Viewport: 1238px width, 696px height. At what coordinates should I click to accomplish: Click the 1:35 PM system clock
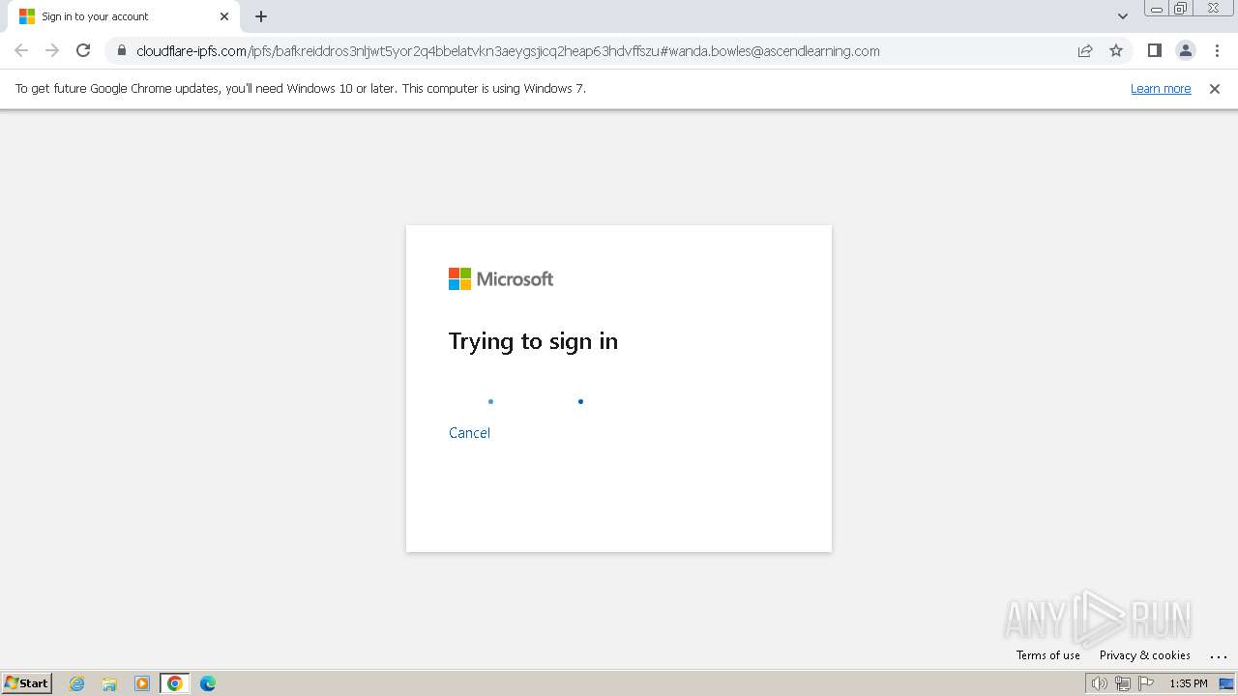click(x=1189, y=683)
